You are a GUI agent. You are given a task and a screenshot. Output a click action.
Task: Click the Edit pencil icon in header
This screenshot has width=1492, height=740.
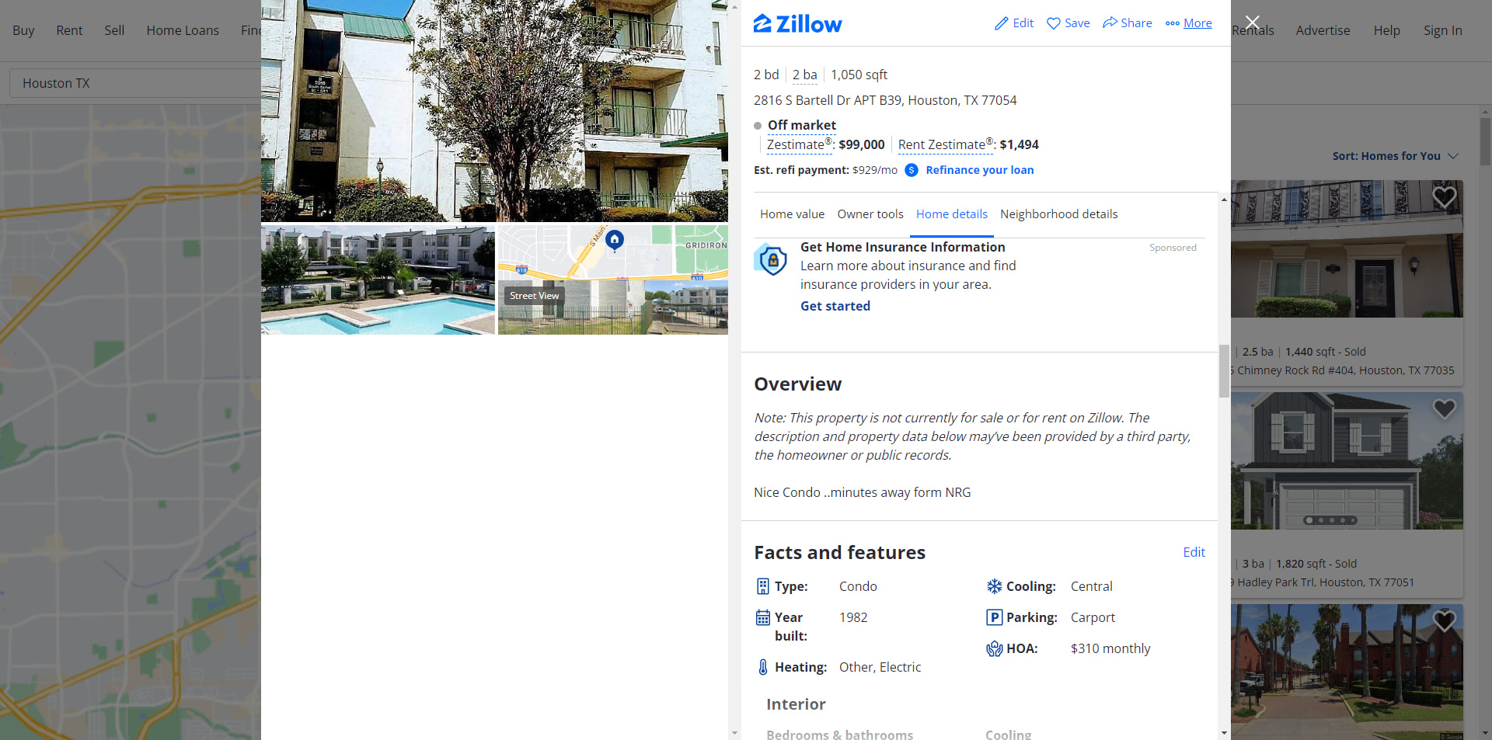(x=1001, y=23)
